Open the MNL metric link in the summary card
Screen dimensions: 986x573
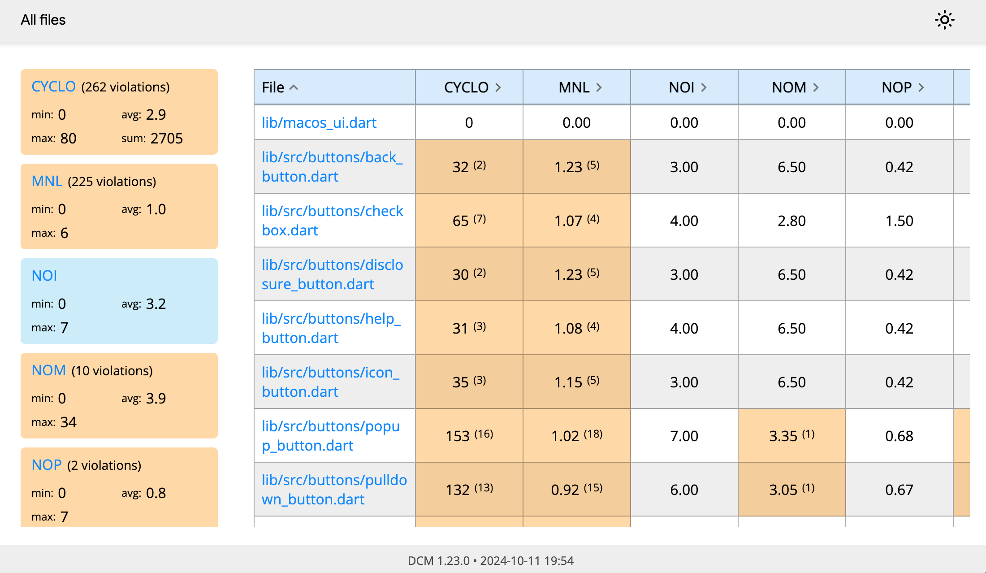tap(47, 181)
